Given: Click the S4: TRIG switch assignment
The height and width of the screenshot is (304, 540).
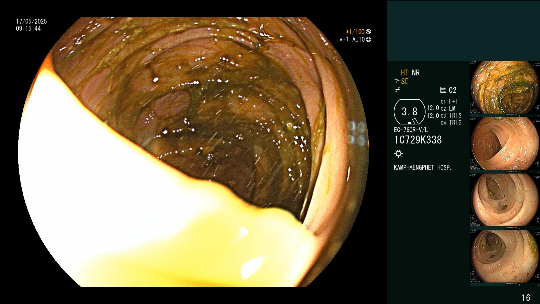Looking at the screenshot, I should [x=451, y=123].
